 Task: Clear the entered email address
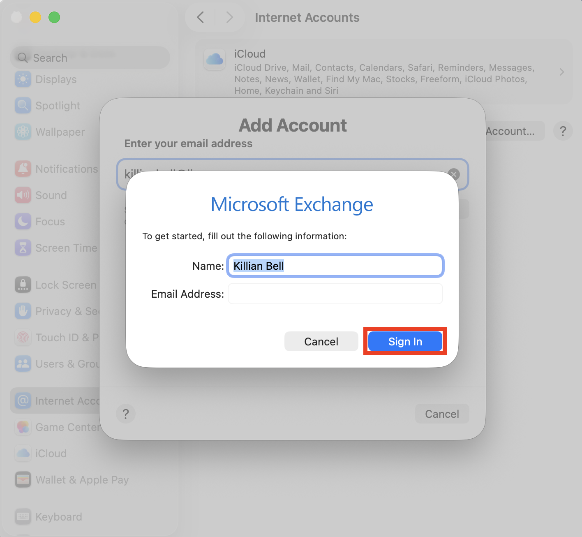pyautogui.click(x=454, y=174)
